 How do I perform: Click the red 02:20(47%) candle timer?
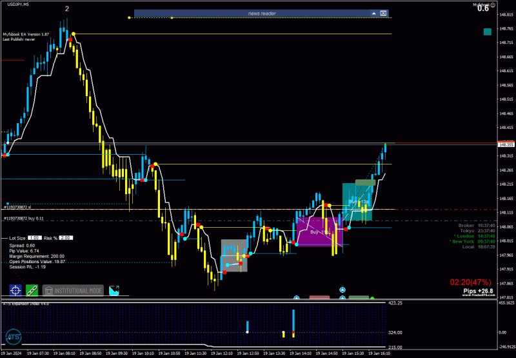471,283
